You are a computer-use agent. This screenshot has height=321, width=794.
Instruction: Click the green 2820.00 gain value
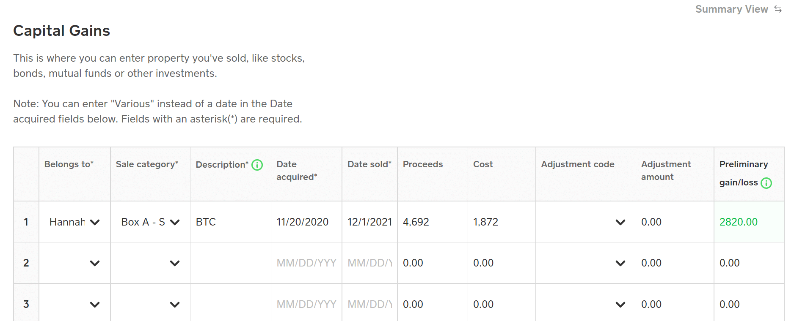click(739, 222)
